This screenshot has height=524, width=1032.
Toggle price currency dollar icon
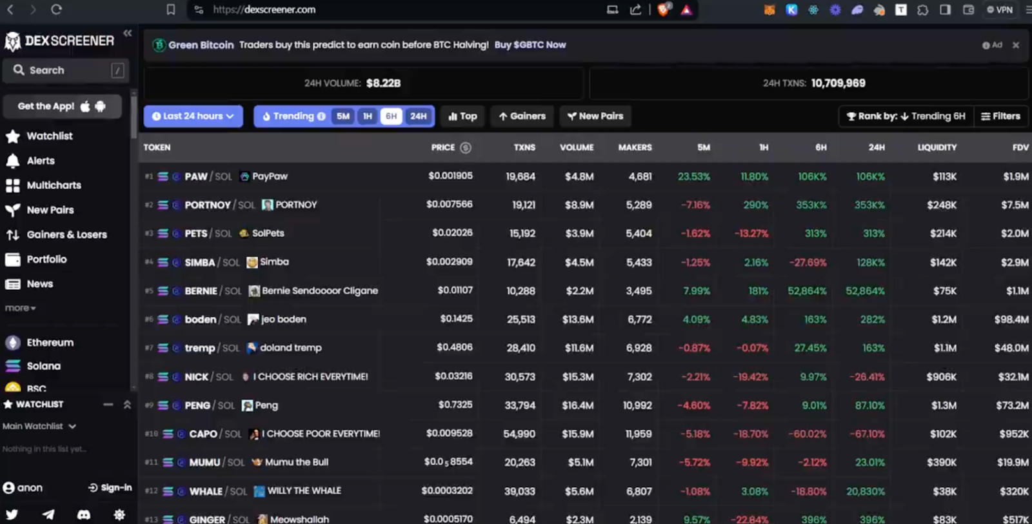click(466, 148)
